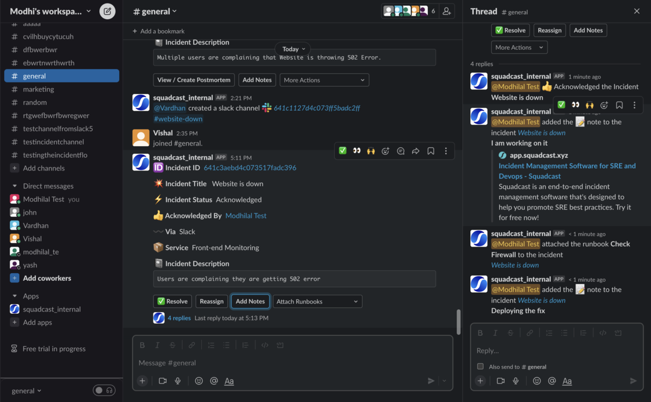This screenshot has width=651, height=402.
Task: Open More Actions dropdown in the channel message
Action: [324, 80]
